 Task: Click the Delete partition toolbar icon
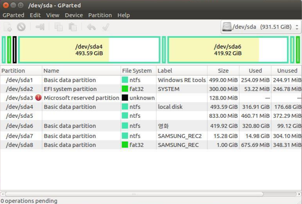pyautogui.click(x=21, y=27)
